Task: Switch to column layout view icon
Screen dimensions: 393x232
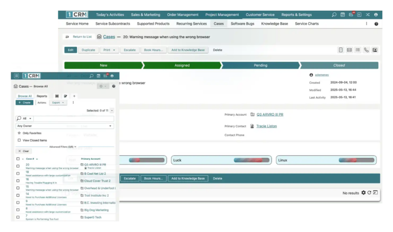Action: click(57, 96)
